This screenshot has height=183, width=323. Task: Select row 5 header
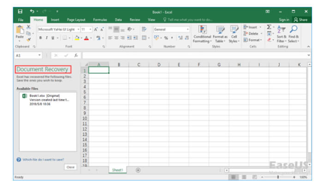(84, 92)
